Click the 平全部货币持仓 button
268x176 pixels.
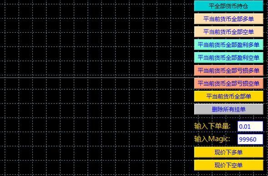click(229, 6)
